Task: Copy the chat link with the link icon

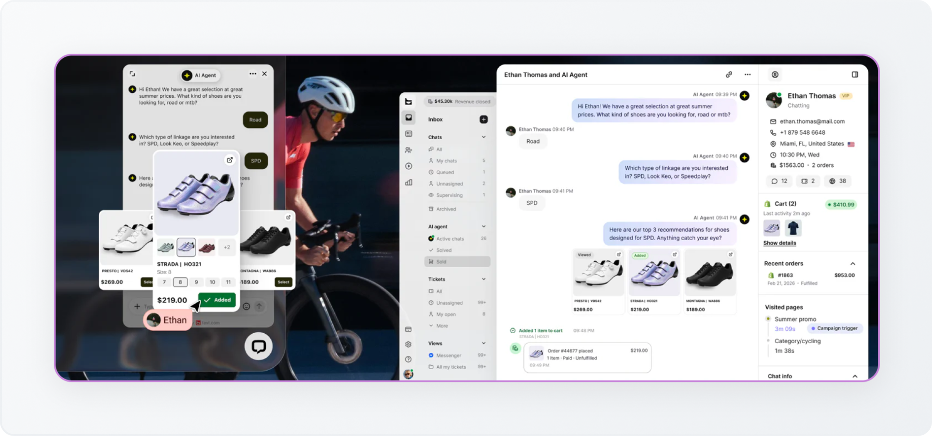Action: [x=729, y=75]
